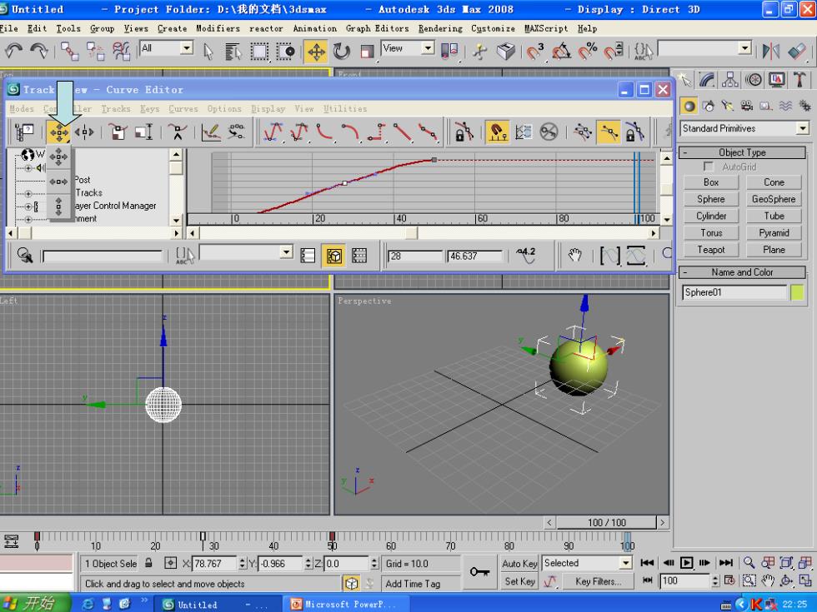Click the Sphere primitive button
Screen dimensions: 817x612
click(710, 199)
